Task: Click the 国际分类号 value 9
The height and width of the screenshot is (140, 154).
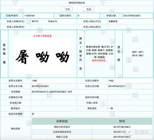Action: 78,16
